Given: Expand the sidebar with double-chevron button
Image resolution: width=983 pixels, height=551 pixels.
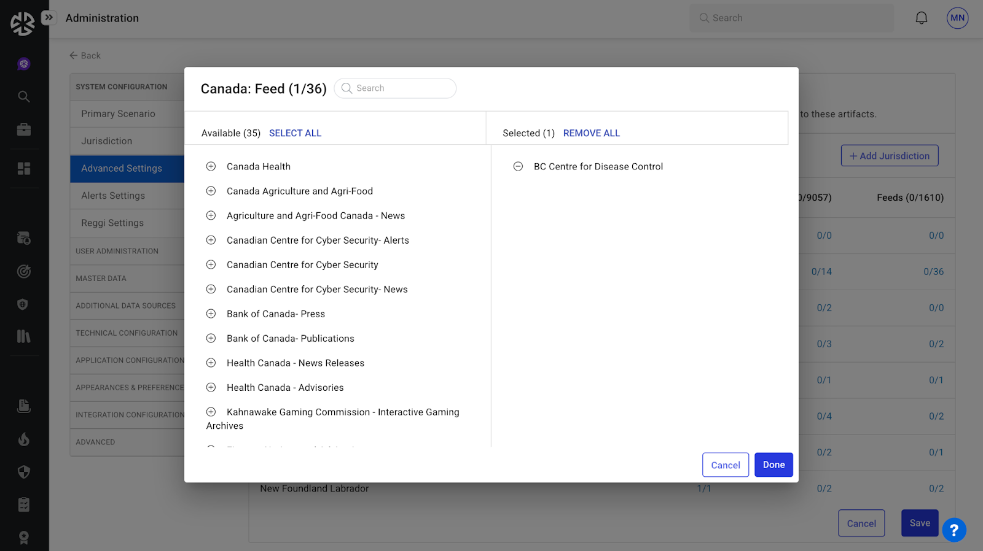Looking at the screenshot, I should 49,18.
